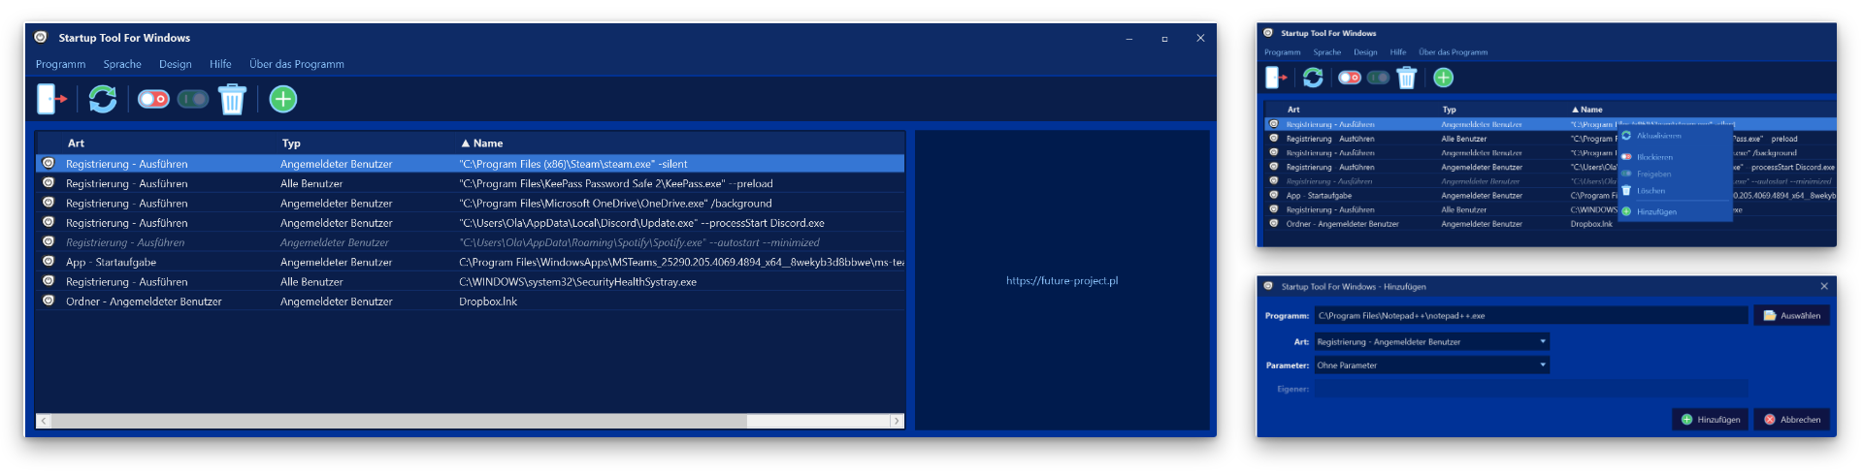Open the Design menu in the large main window
The height and width of the screenshot is (476, 1863).
[x=176, y=64]
